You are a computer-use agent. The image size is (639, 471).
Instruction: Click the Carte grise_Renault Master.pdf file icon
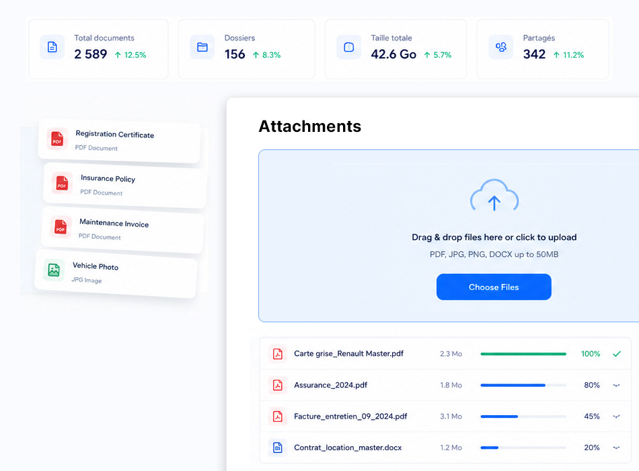278,353
